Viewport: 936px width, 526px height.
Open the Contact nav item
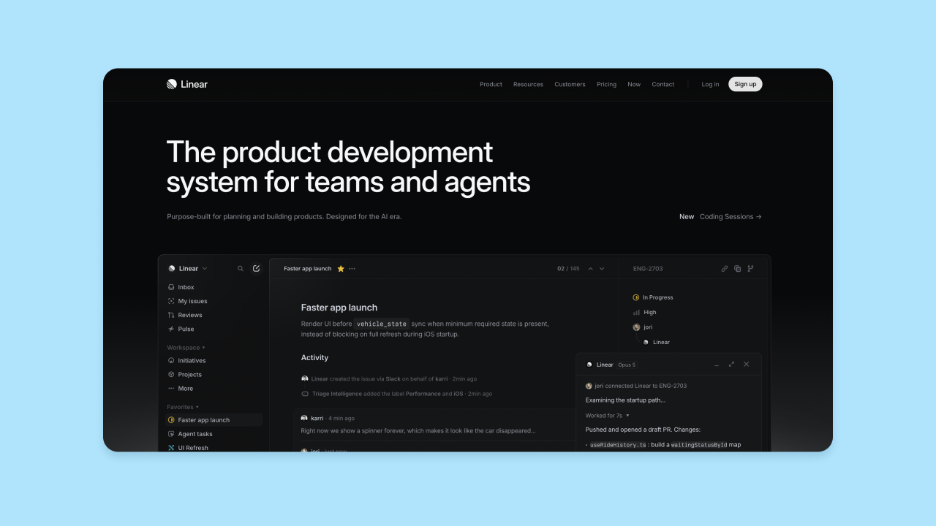pyautogui.click(x=663, y=85)
